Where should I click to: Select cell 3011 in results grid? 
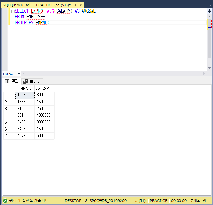25,116
